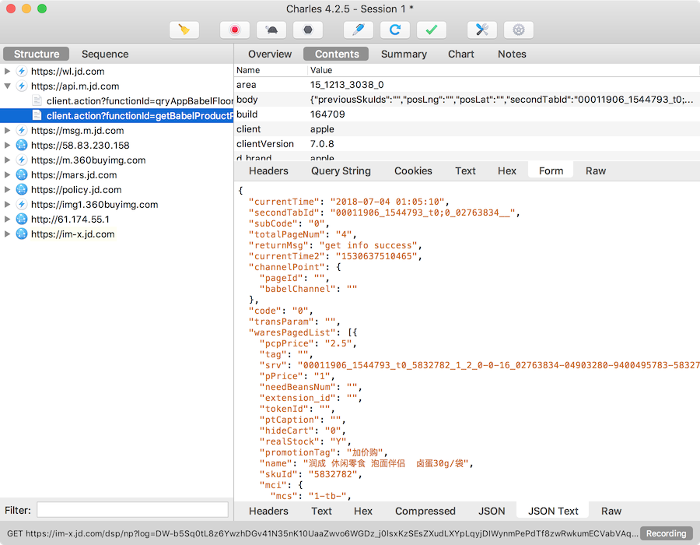The image size is (700, 545).
Task: Expand the https://policy.jd.com host
Action: (x=7, y=189)
